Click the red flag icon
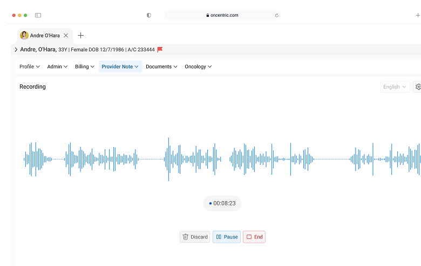The width and height of the screenshot is (421, 266). point(160,50)
